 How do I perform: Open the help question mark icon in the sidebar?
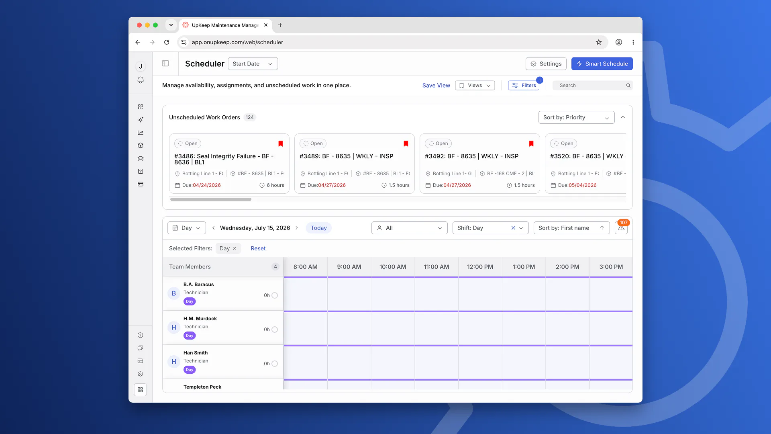point(140,335)
